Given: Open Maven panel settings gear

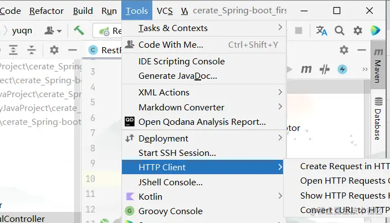Looking at the screenshot, I should [344, 50].
